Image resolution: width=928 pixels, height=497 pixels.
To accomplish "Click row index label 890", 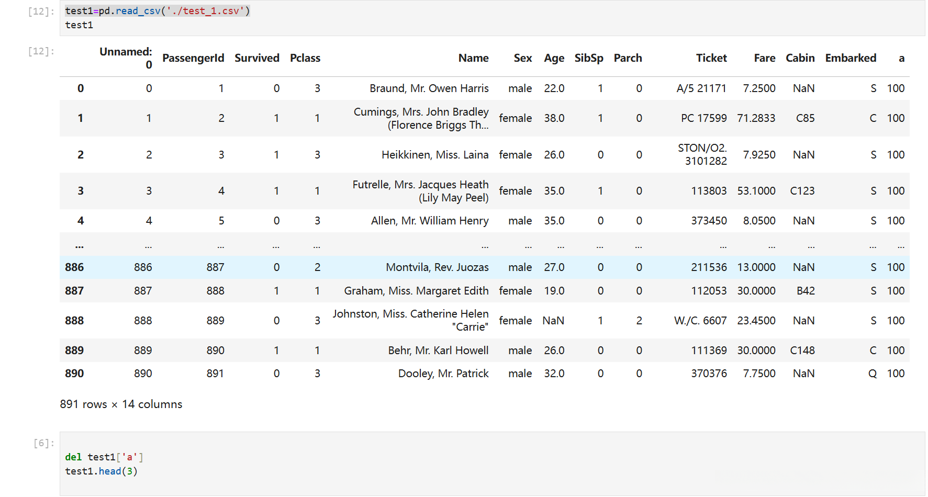I will [x=74, y=374].
